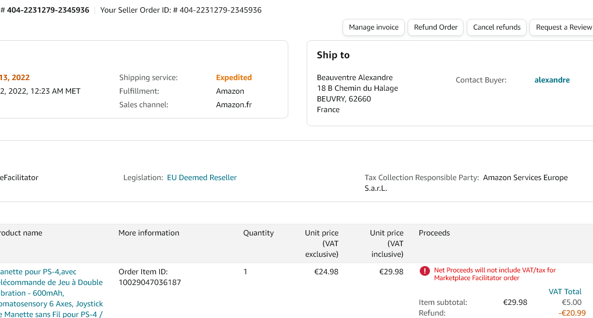Viewport: 593px width, 318px height.
Task: Select the Request a Review button
Action: [563, 27]
